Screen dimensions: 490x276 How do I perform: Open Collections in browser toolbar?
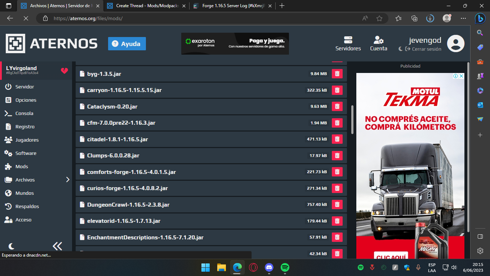tap(414, 18)
